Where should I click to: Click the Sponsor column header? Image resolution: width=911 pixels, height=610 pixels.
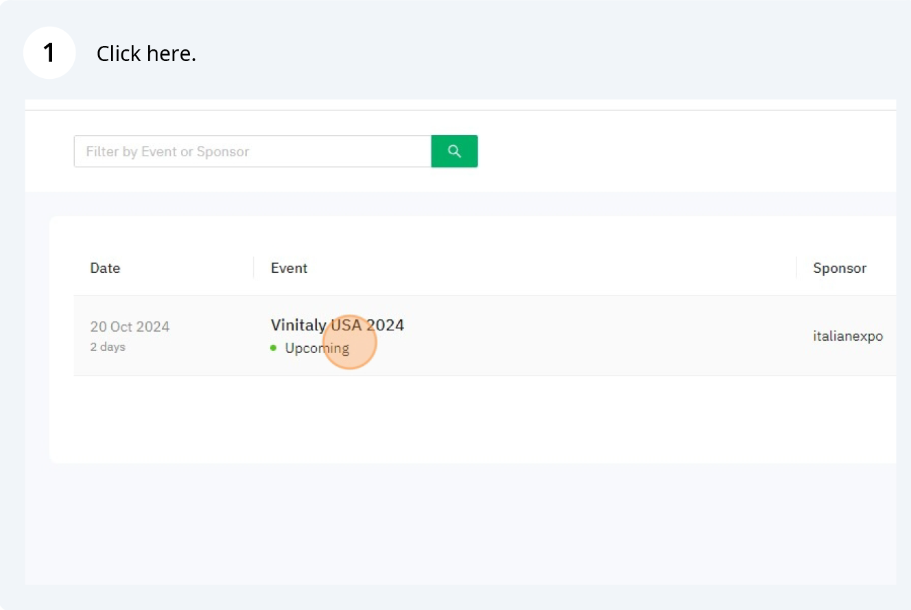(840, 268)
